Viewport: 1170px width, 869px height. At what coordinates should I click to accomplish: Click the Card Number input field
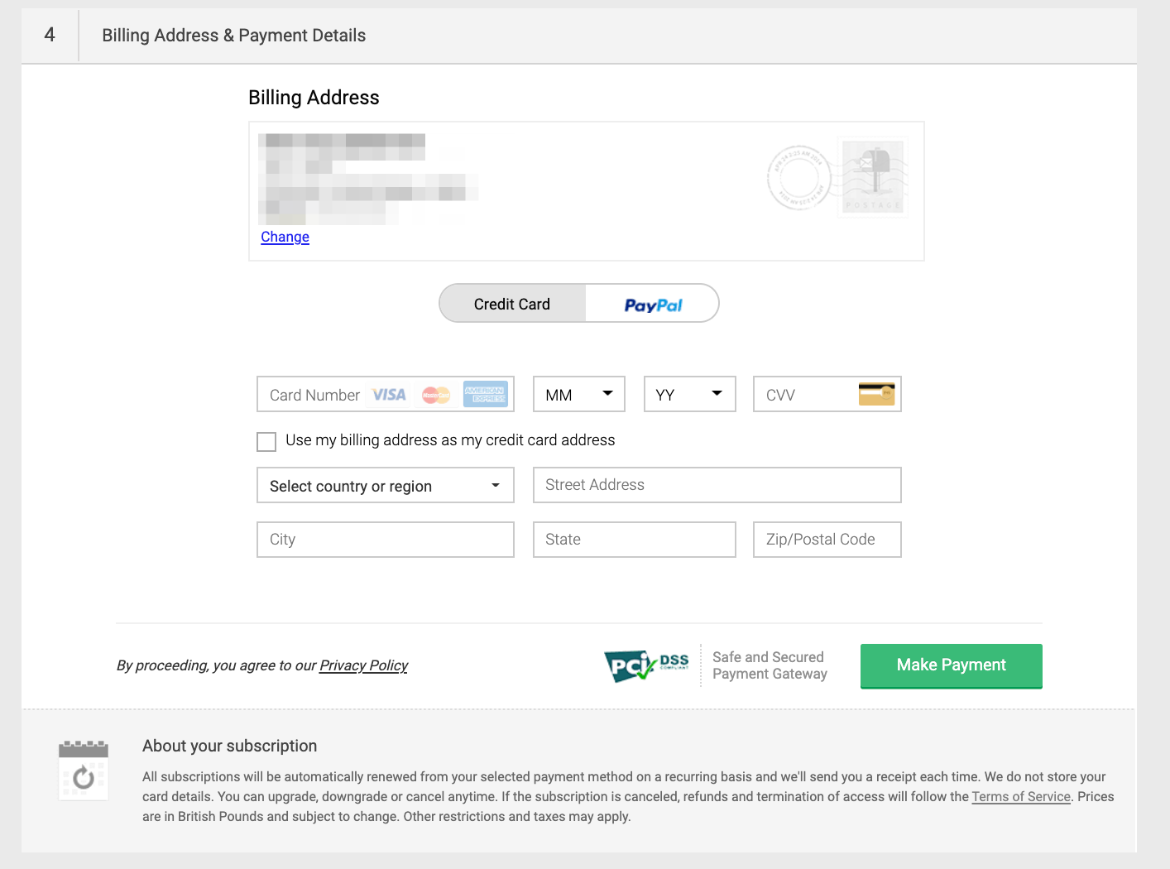tap(313, 395)
